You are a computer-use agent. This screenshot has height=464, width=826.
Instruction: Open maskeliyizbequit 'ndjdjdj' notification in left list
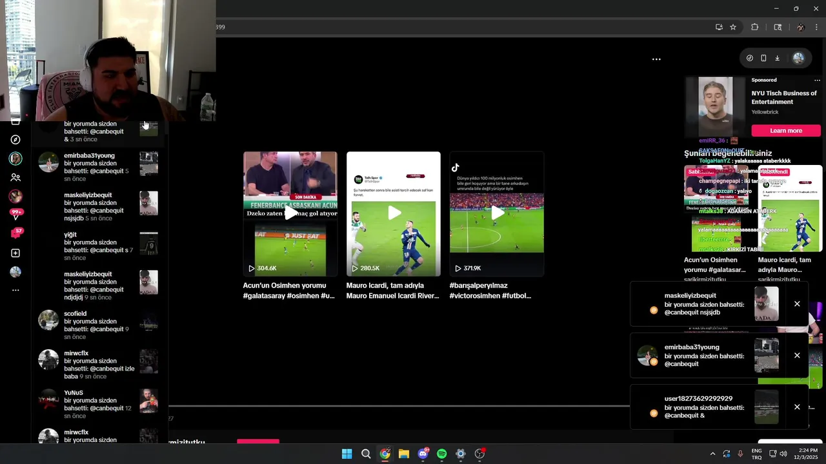point(98,285)
